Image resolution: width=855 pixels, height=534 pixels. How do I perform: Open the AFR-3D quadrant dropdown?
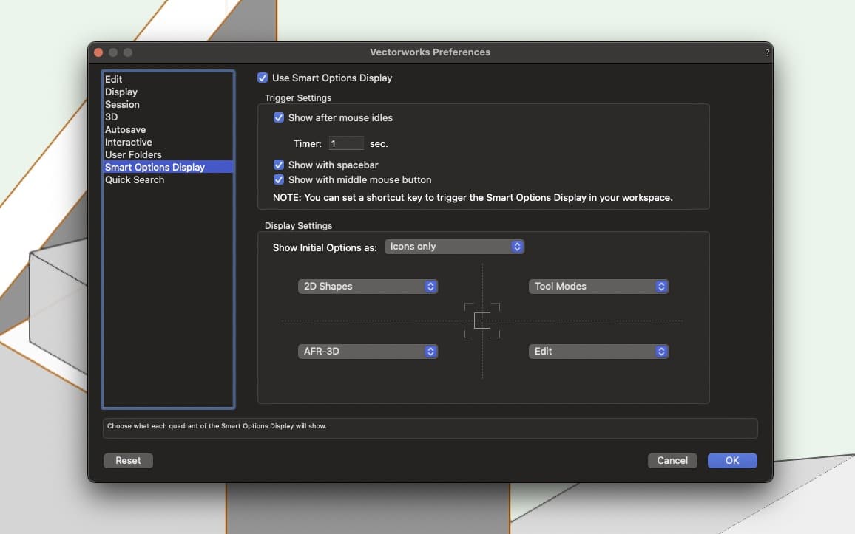(x=368, y=352)
